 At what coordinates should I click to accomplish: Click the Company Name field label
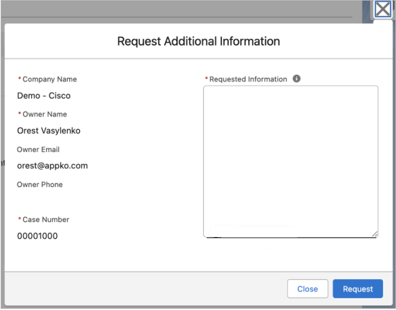click(49, 79)
